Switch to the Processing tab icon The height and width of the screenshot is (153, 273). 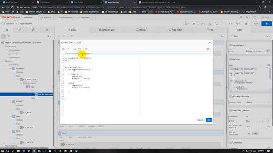click(x=34, y=30)
